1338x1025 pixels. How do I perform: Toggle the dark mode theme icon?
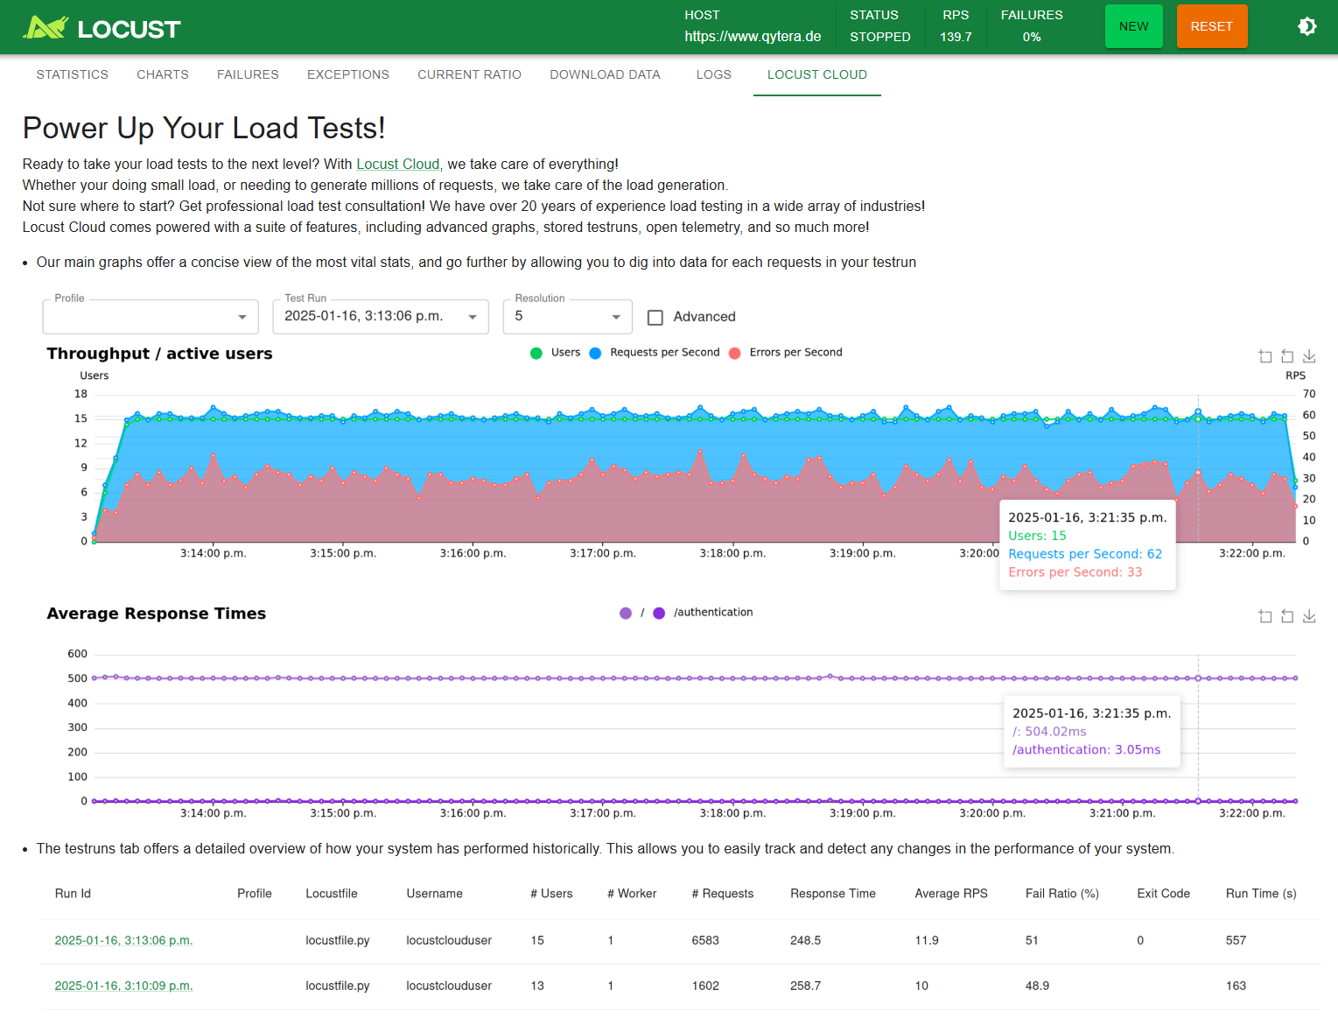tap(1306, 26)
